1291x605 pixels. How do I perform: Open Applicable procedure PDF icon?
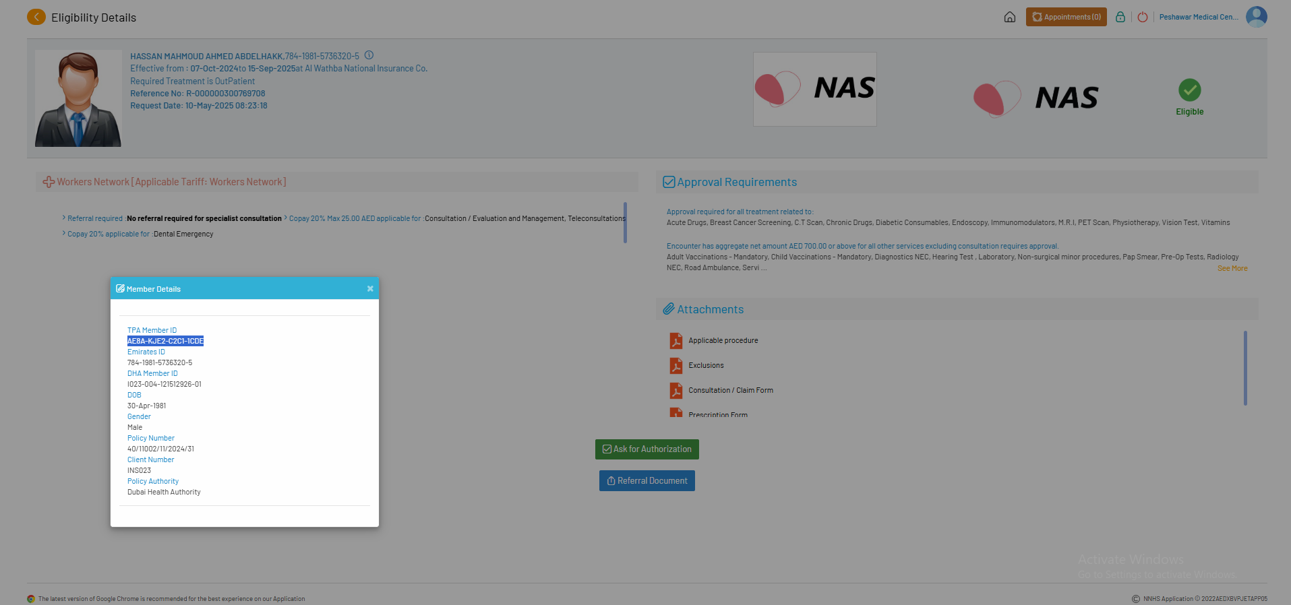click(x=675, y=341)
